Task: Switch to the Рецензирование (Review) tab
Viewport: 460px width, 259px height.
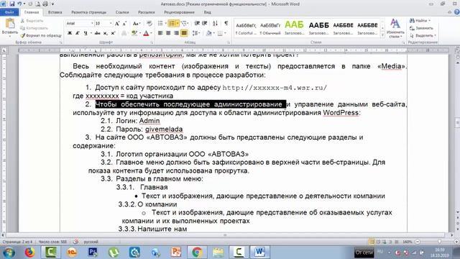Action: [179, 12]
